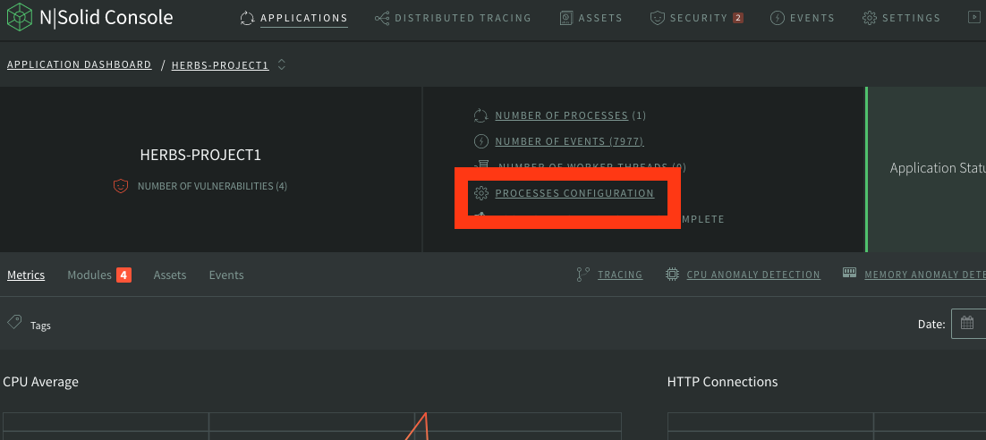The width and height of the screenshot is (986, 440).
Task: Expand the HERBS-PROJECT1 application switcher arrows
Action: 282,64
